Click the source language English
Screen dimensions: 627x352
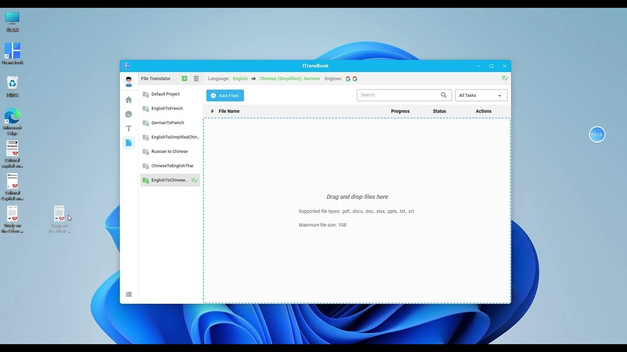coord(240,79)
